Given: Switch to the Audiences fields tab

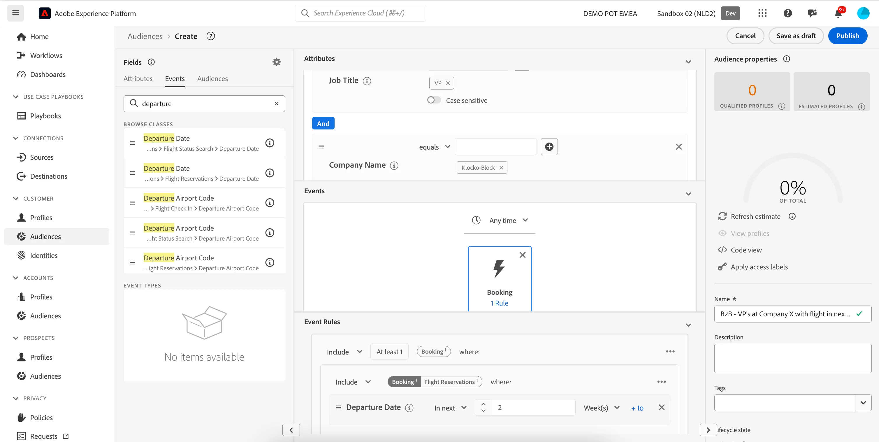Looking at the screenshot, I should pos(212,78).
